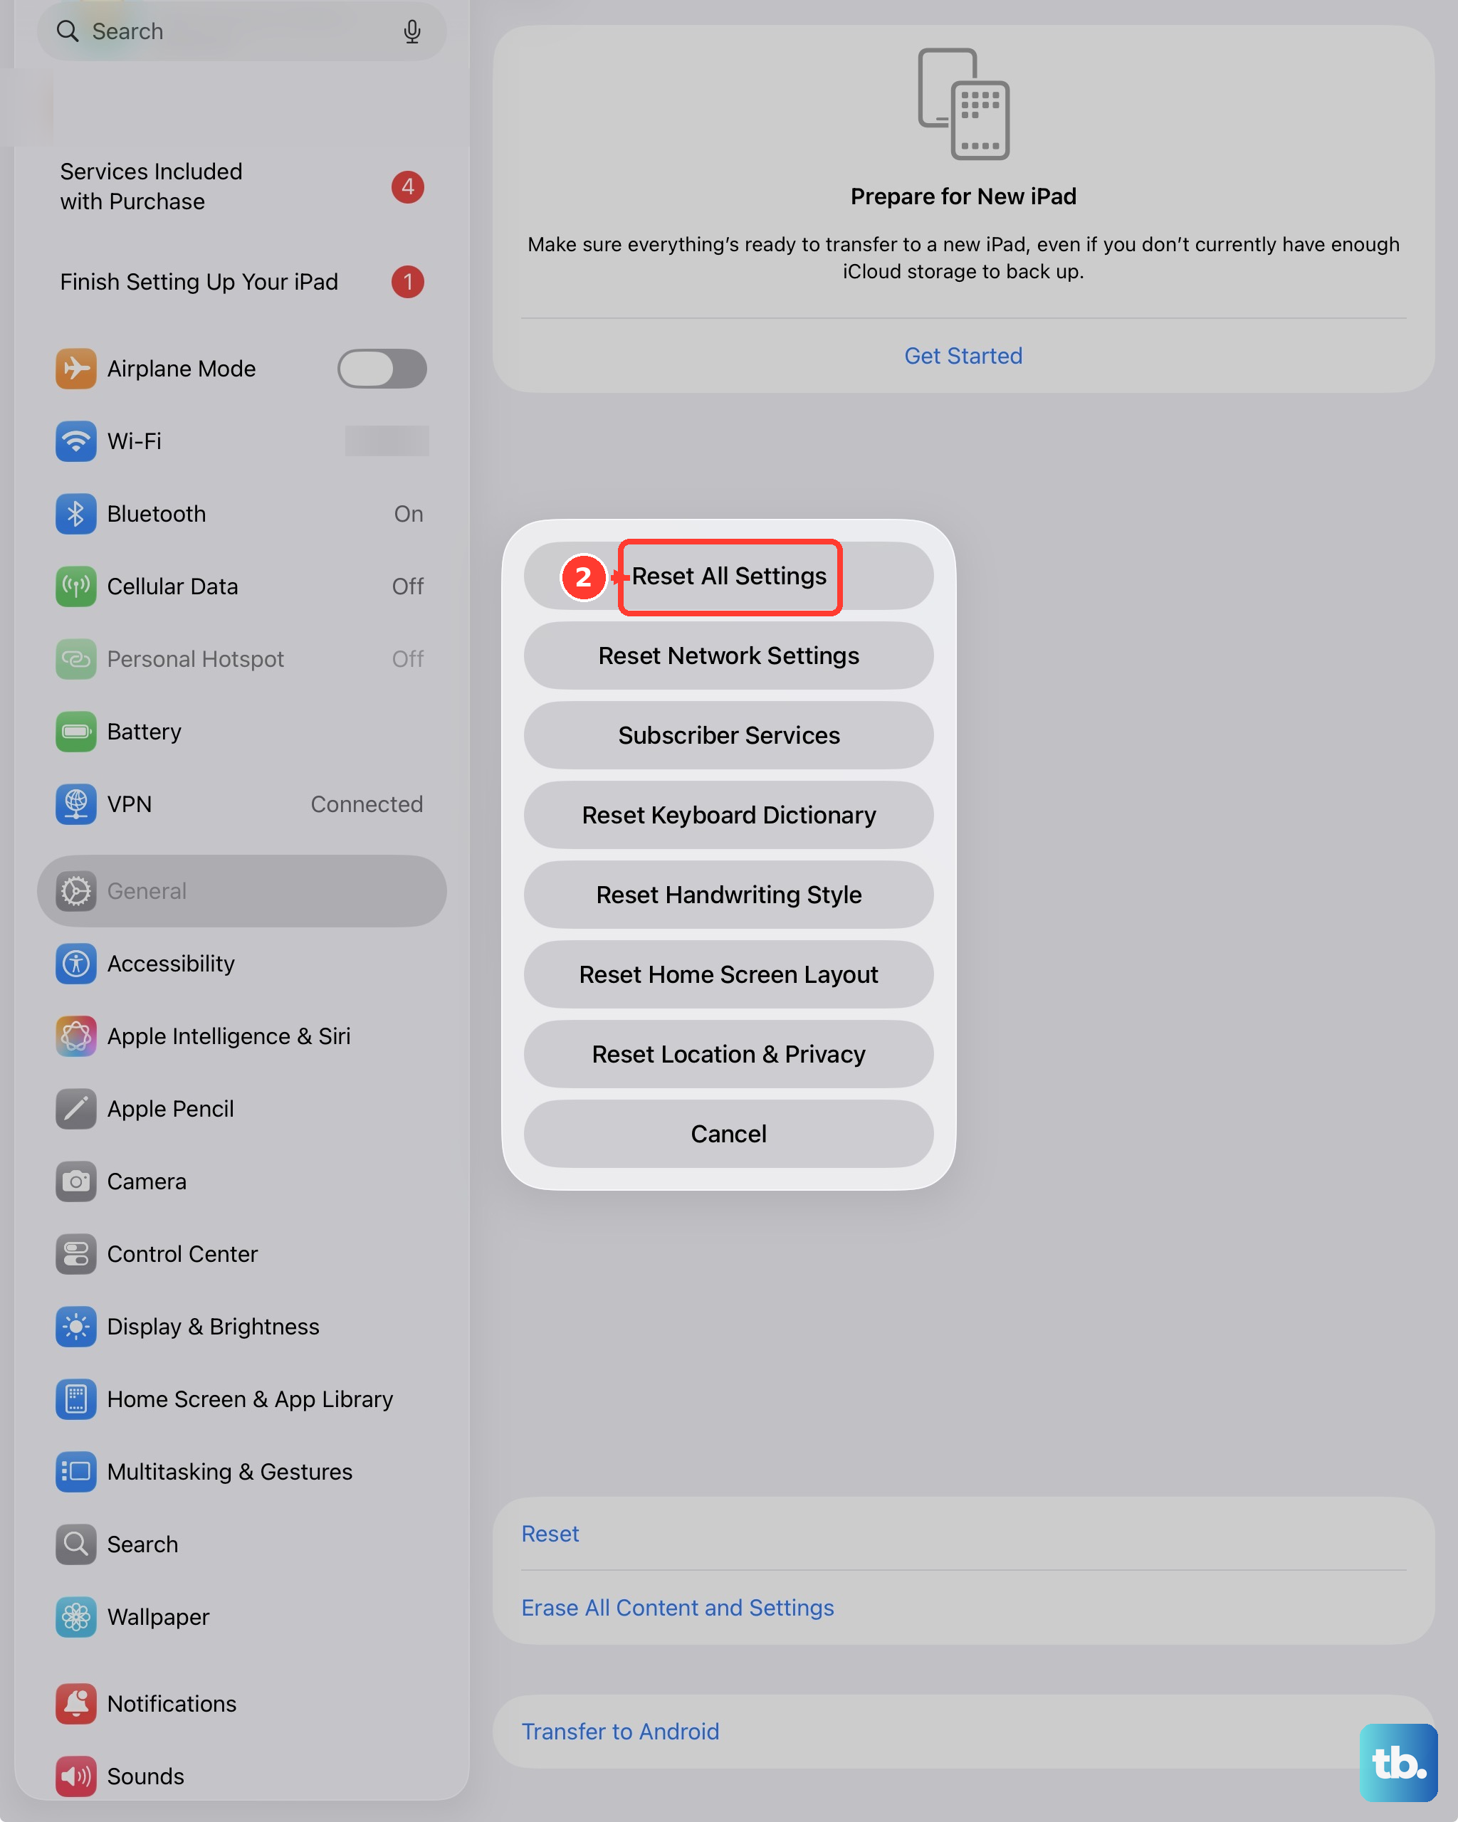The height and width of the screenshot is (1822, 1458).
Task: Open the Apple Pencil icon
Action: 76,1109
